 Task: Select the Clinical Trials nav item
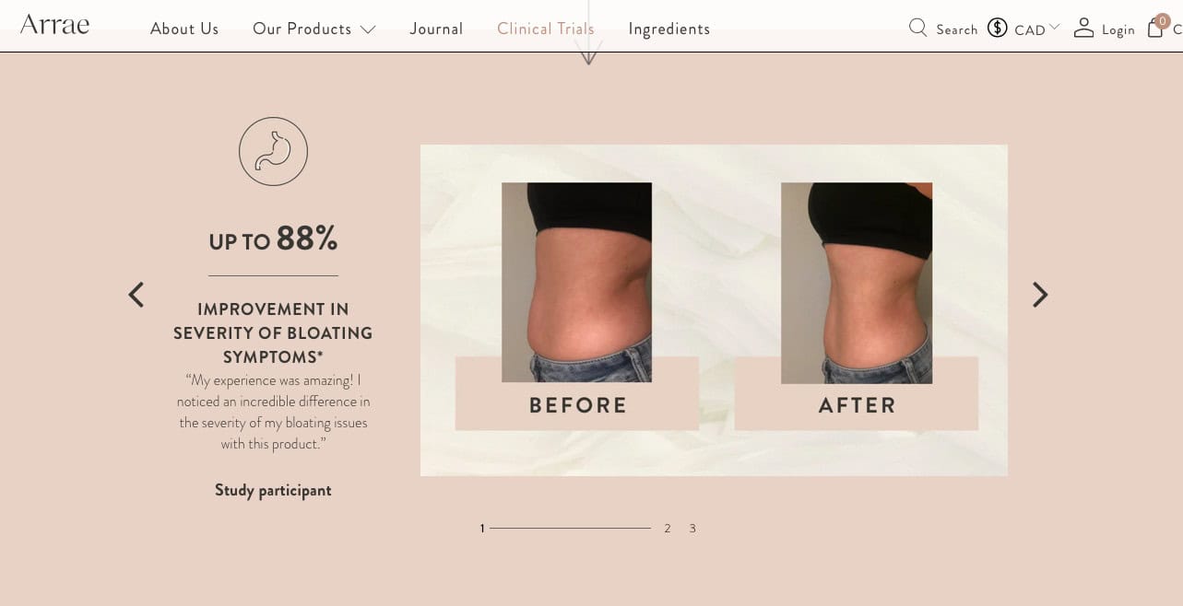[546, 29]
